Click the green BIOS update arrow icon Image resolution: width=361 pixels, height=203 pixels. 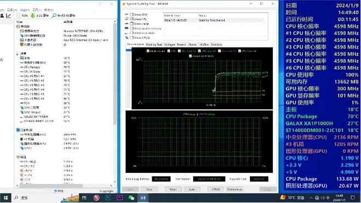[x=33, y=15]
